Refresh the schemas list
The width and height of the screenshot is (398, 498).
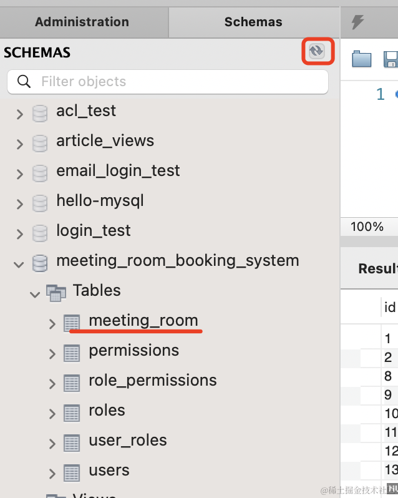[317, 51]
